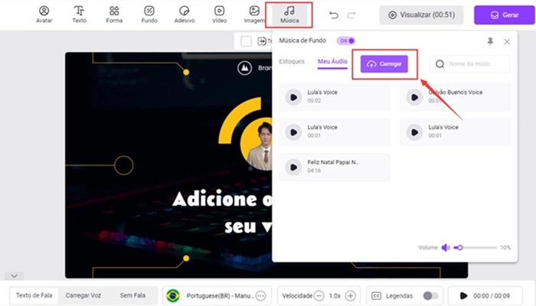Toggle Música de Fundo ON switch
Viewport: 536px width, 306px height.
tap(346, 41)
